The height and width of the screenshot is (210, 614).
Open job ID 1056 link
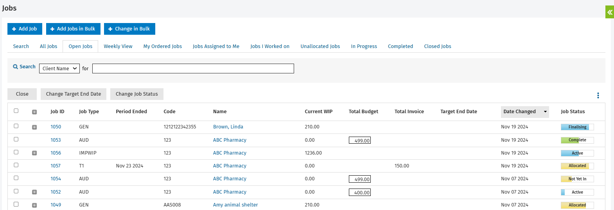point(56,153)
